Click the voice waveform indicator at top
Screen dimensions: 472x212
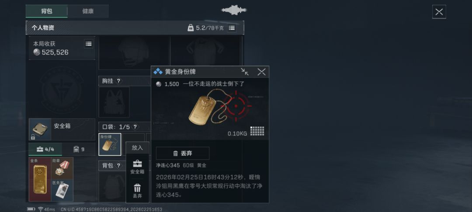click(x=234, y=10)
